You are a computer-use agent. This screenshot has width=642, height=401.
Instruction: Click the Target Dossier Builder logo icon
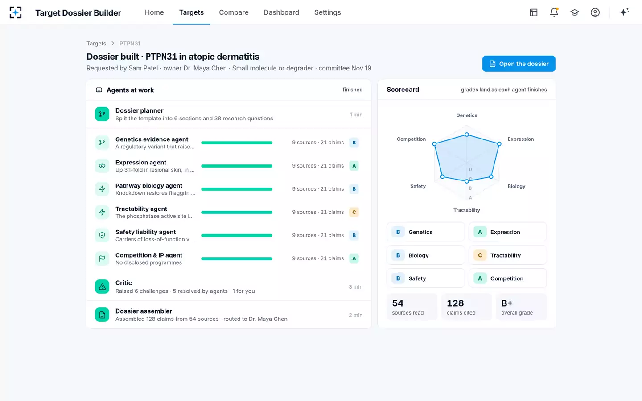(16, 12)
